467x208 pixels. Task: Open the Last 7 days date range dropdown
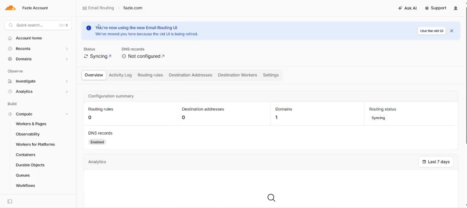pos(436,162)
